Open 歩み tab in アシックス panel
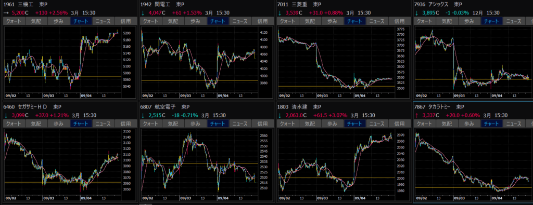Viewport: 533px width, 205px height. coord(470,21)
